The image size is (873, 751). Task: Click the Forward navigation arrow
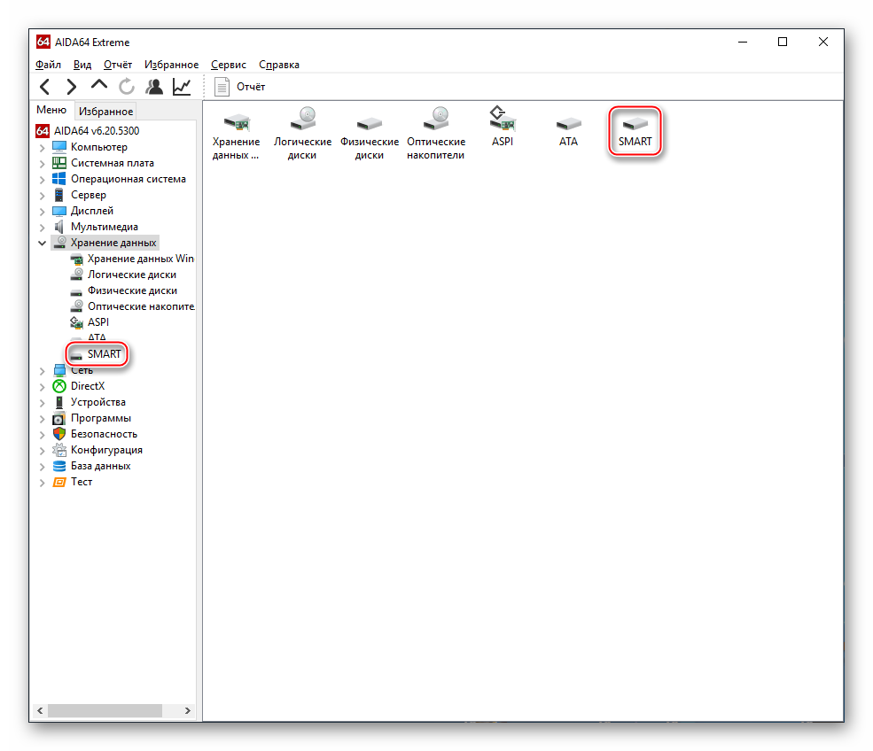click(x=72, y=87)
